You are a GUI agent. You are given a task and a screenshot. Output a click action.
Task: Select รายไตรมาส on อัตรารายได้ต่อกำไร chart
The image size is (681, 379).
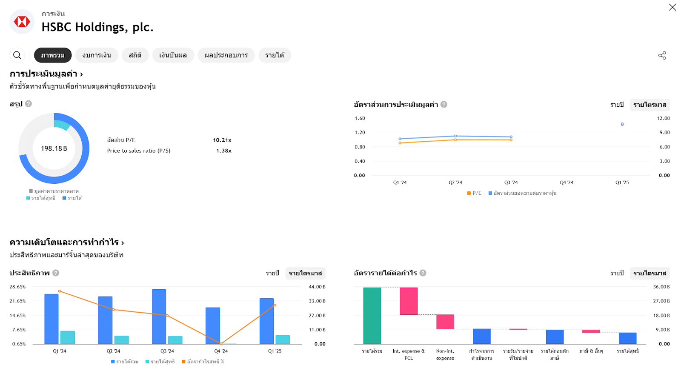pyautogui.click(x=650, y=273)
